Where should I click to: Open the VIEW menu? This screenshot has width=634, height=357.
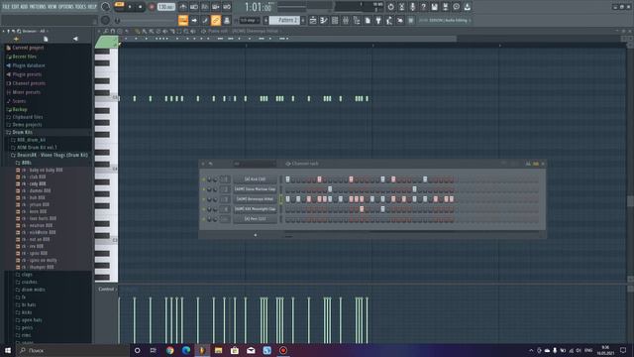tap(53, 7)
